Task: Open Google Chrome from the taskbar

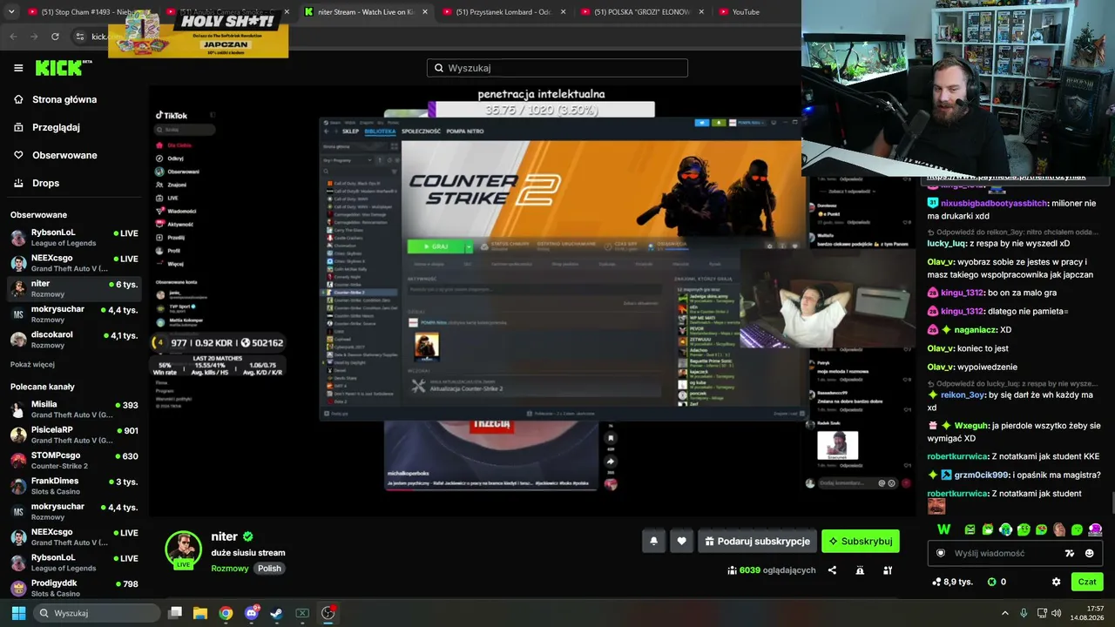Action: pyautogui.click(x=226, y=613)
